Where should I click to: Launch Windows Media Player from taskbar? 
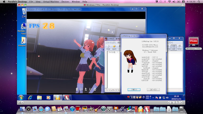pos(48,98)
